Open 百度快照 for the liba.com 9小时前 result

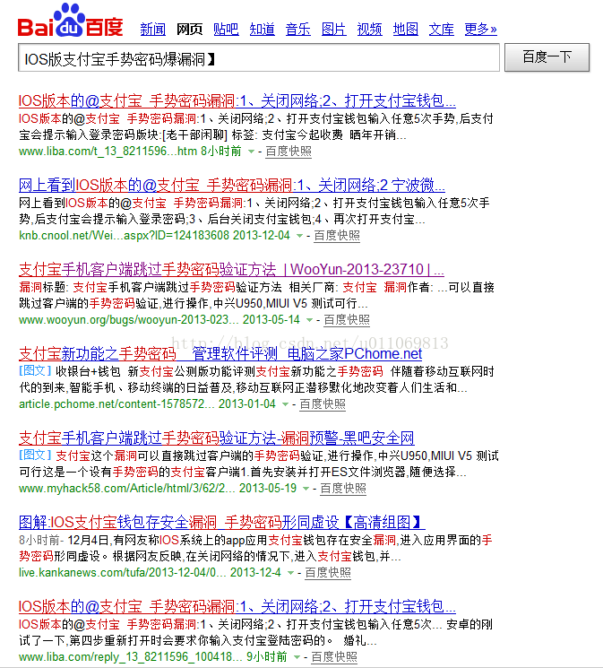(x=334, y=657)
